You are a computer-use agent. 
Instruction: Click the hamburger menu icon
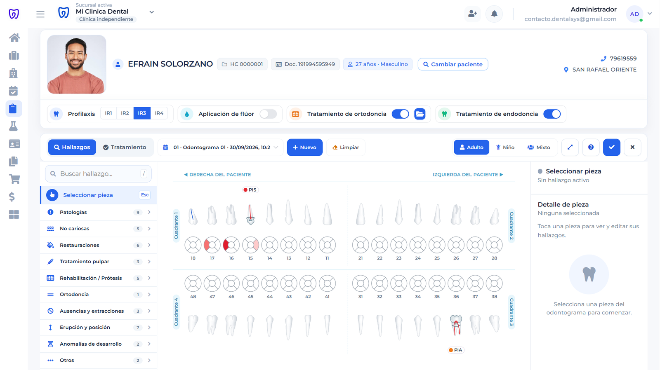(40, 14)
